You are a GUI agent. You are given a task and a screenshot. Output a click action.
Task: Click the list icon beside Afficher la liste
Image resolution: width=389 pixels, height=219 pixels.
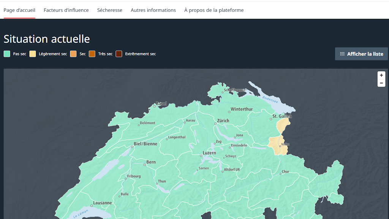(x=342, y=54)
